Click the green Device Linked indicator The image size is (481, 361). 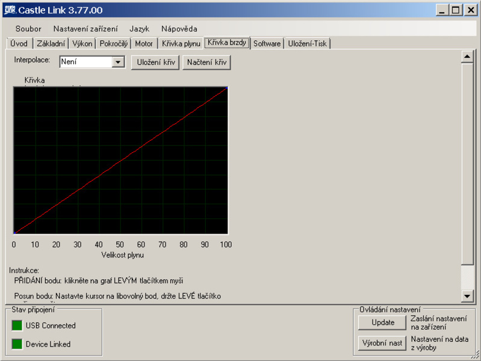17,344
